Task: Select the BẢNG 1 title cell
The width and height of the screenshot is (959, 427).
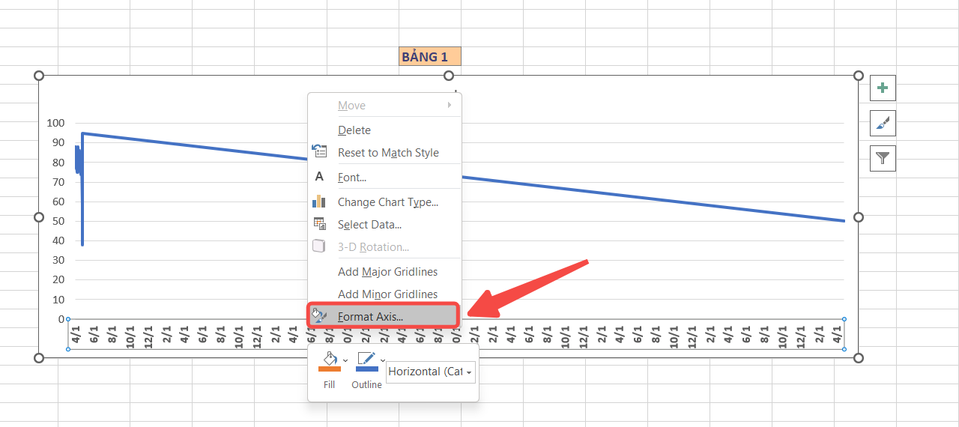Action: 429,56
